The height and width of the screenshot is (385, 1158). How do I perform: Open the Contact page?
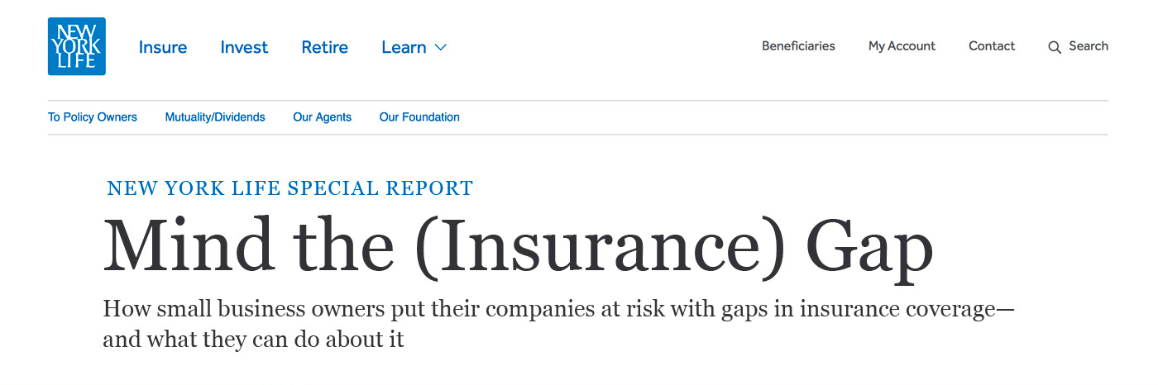[x=992, y=46]
